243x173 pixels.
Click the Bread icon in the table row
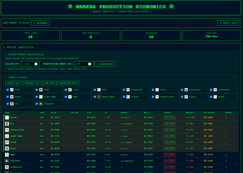point(7,118)
